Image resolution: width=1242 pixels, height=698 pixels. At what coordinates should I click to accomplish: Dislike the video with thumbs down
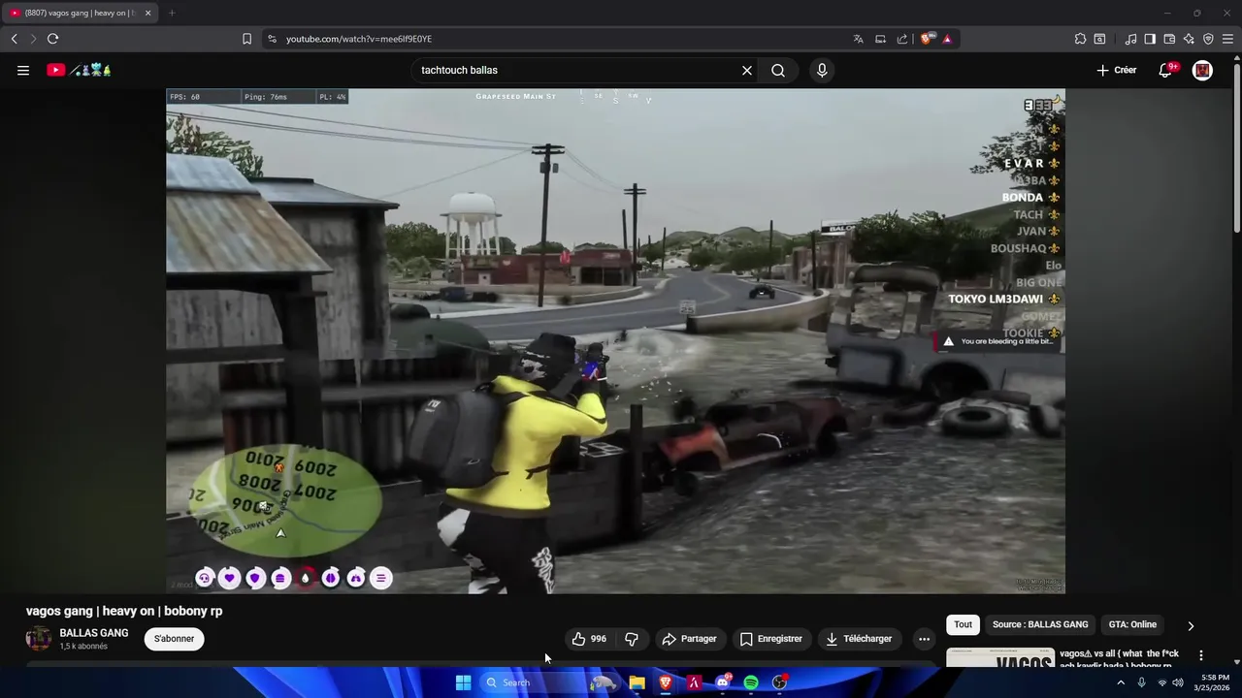point(632,639)
